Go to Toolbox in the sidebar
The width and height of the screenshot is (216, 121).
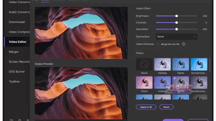pos(14,81)
